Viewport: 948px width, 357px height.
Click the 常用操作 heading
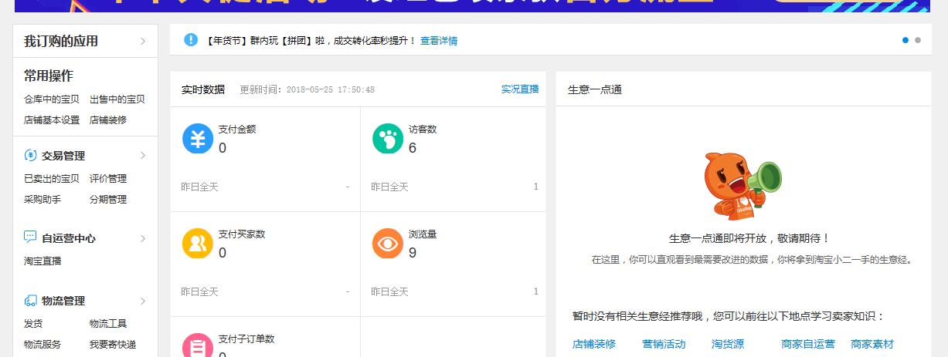point(49,76)
